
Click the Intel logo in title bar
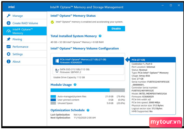click(11, 7)
